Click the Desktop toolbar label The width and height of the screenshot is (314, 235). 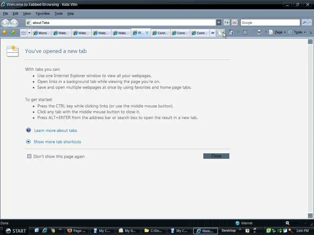click(229, 230)
